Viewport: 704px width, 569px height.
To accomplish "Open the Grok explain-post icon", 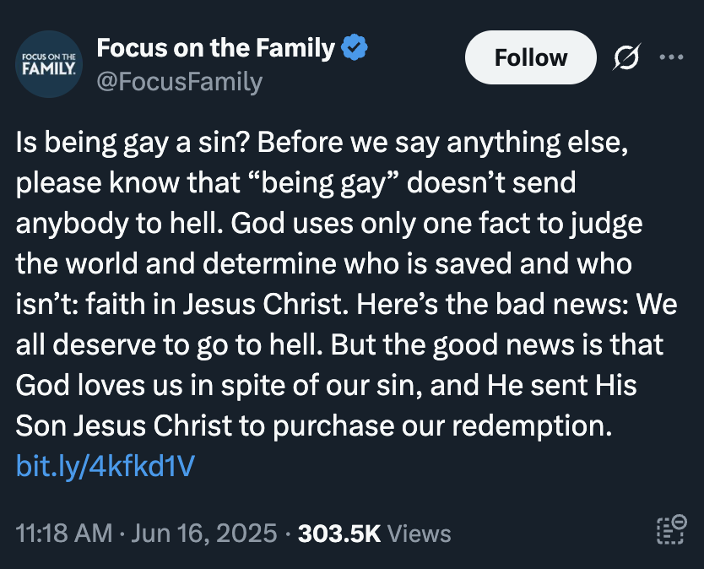I will (626, 57).
